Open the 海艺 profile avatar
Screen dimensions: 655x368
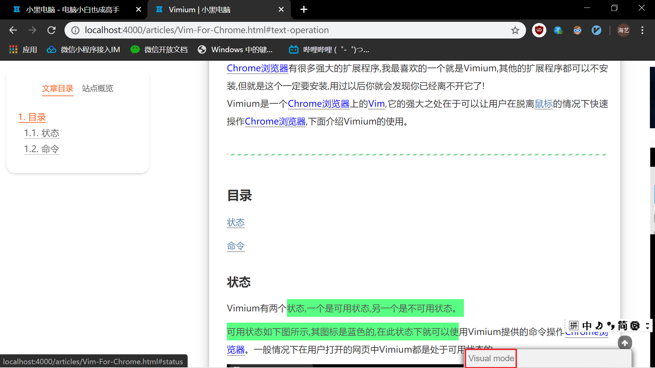pos(623,30)
